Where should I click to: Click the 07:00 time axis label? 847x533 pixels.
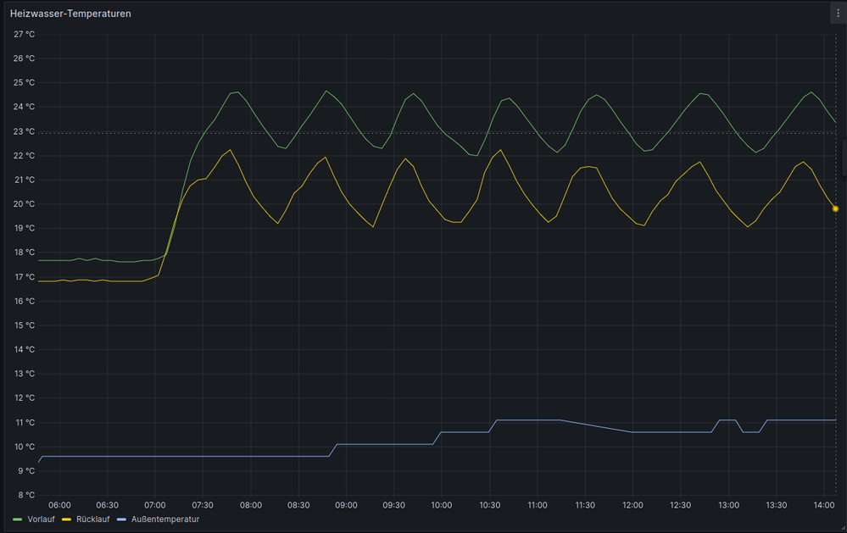[x=155, y=505]
